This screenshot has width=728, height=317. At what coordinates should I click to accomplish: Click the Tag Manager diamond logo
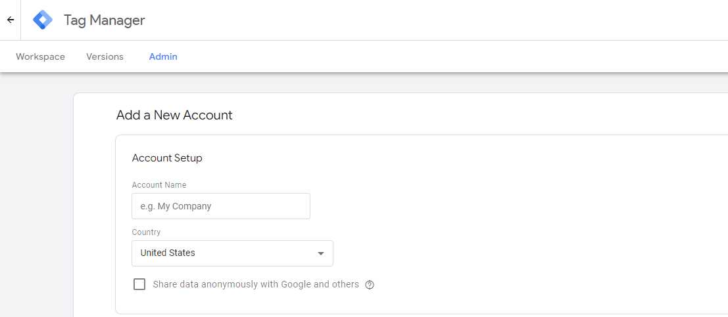(x=43, y=20)
